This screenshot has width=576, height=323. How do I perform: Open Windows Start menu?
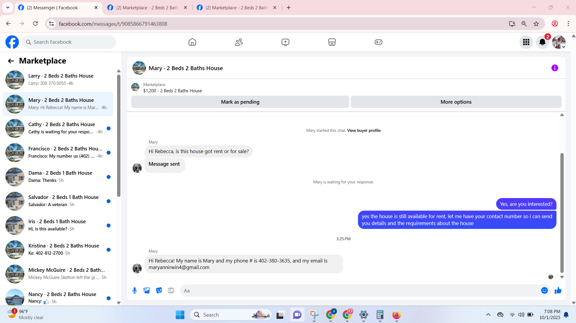pos(180,315)
